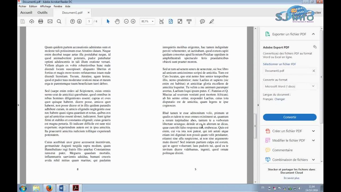Activate the hand pan tool

(x=117, y=21)
